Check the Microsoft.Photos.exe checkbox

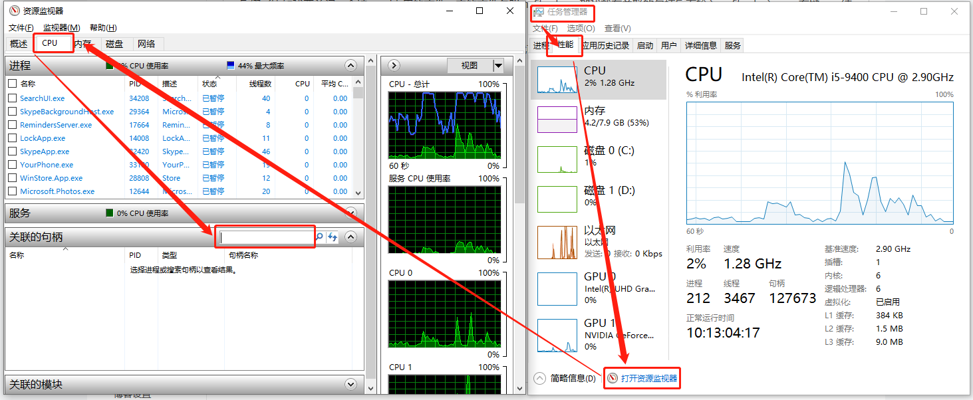[x=12, y=191]
